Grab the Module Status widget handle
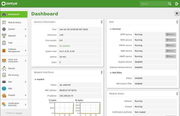This screenshot has height=116, width=180. pos(177,94)
